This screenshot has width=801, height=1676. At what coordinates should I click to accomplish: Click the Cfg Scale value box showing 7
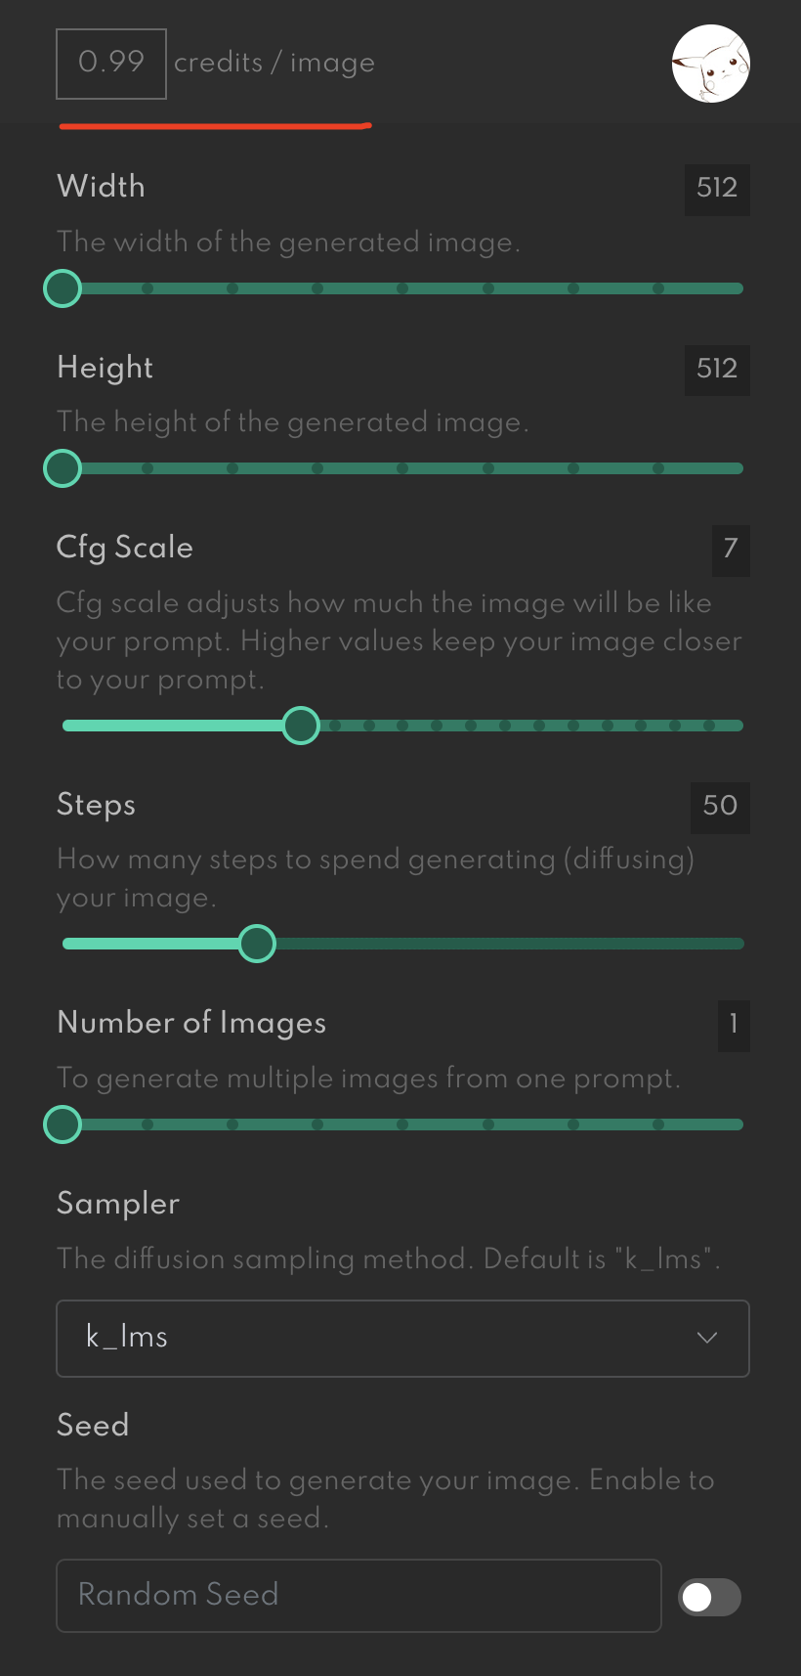coord(731,550)
